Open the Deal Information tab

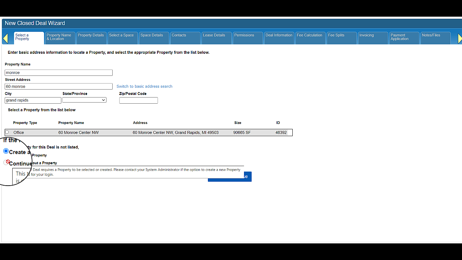279,37
